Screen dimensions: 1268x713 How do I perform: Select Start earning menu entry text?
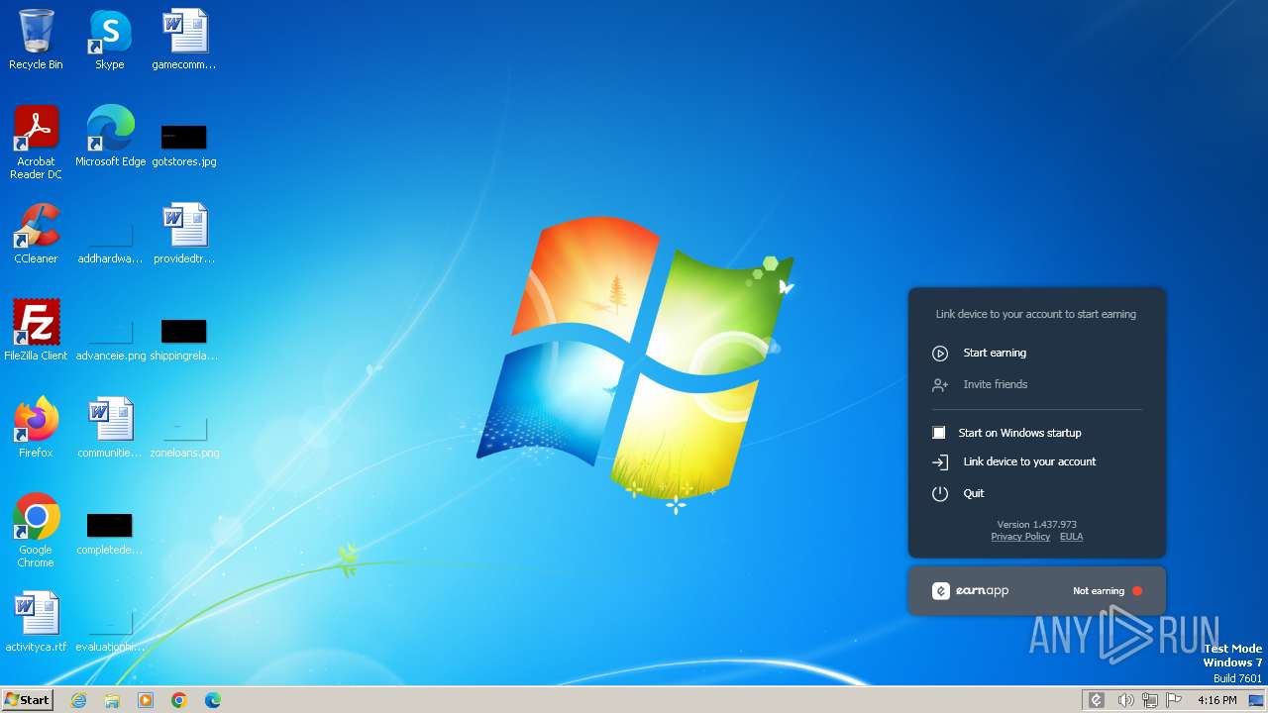995,353
